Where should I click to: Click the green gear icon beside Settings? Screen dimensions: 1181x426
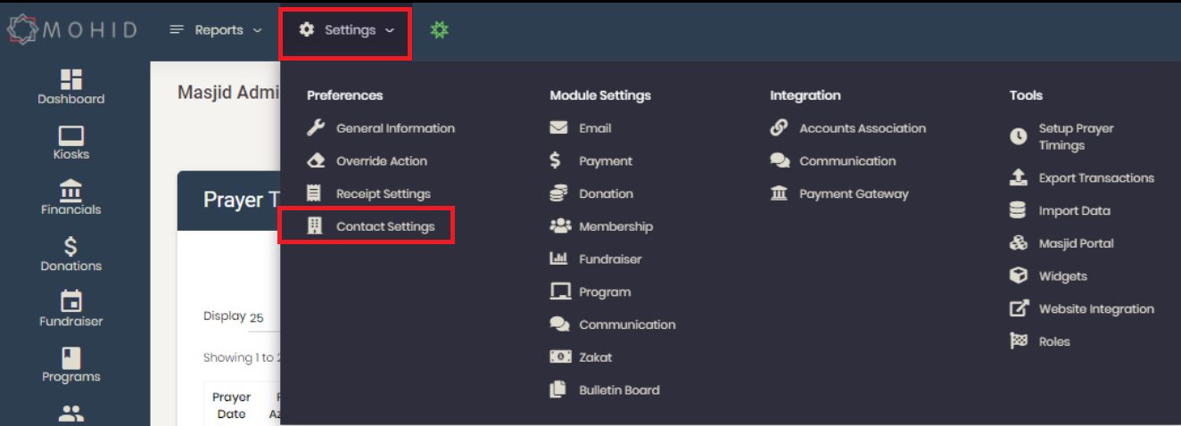tap(439, 30)
